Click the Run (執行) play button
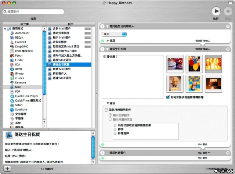The image size is (235, 174). (x=216, y=11)
